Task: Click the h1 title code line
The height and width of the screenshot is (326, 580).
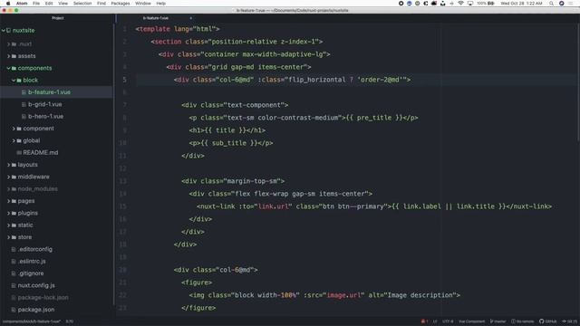Action: 227,130
